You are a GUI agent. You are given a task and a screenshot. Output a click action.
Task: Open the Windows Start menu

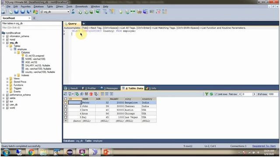[6, 152]
